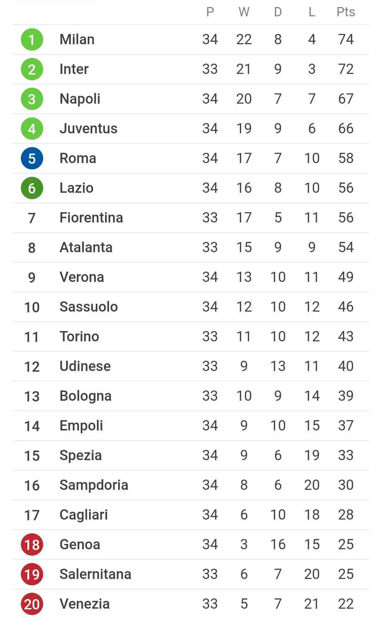Click the red position 20 badge

point(32,604)
